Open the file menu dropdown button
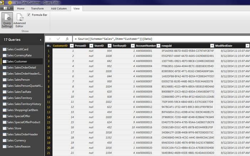This screenshot has height=156, width=250. click(x=7, y=8)
